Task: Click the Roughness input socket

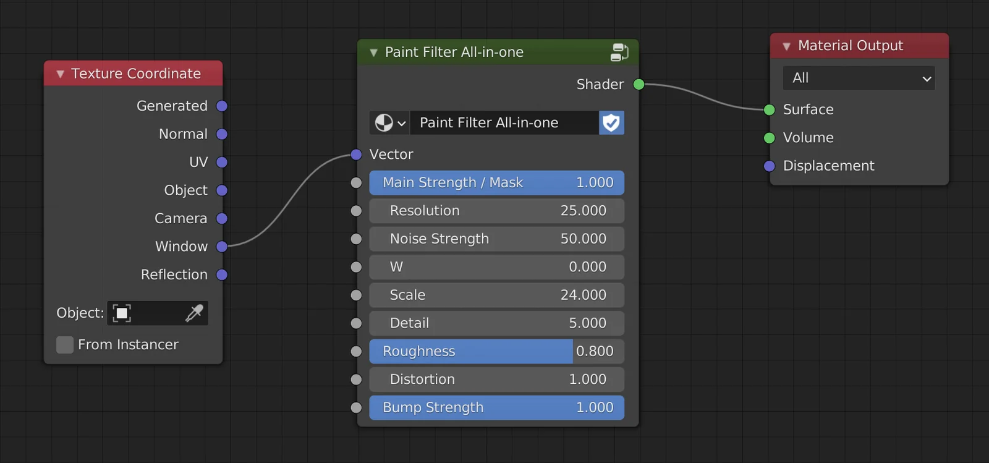Action: point(356,352)
